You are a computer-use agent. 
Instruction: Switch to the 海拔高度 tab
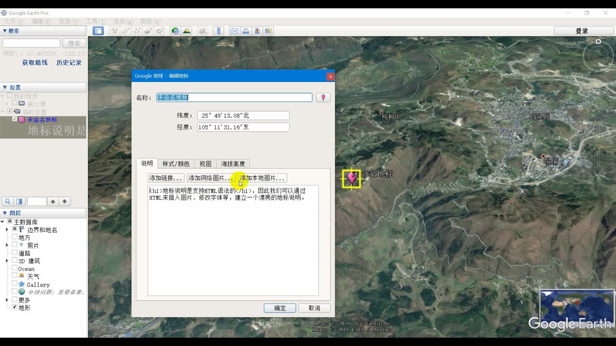point(233,164)
